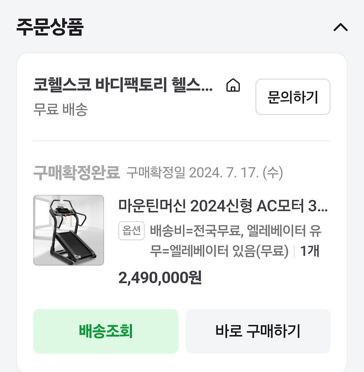Tap the 구매확정일 label text
Screen dimensions: 364x372
156,172
